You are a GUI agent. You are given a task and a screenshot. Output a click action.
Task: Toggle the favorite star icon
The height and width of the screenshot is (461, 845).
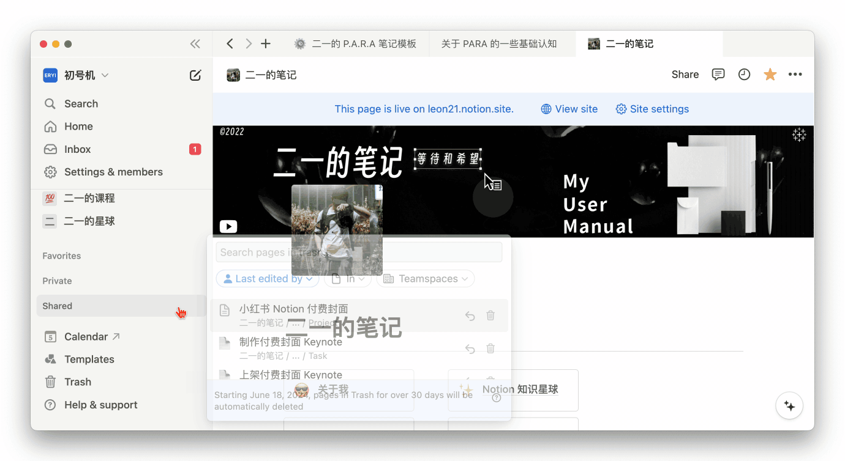pyautogui.click(x=770, y=75)
